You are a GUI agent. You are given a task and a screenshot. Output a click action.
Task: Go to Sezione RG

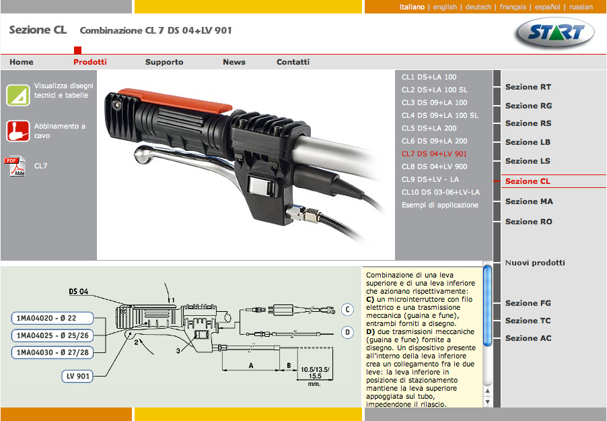(528, 106)
